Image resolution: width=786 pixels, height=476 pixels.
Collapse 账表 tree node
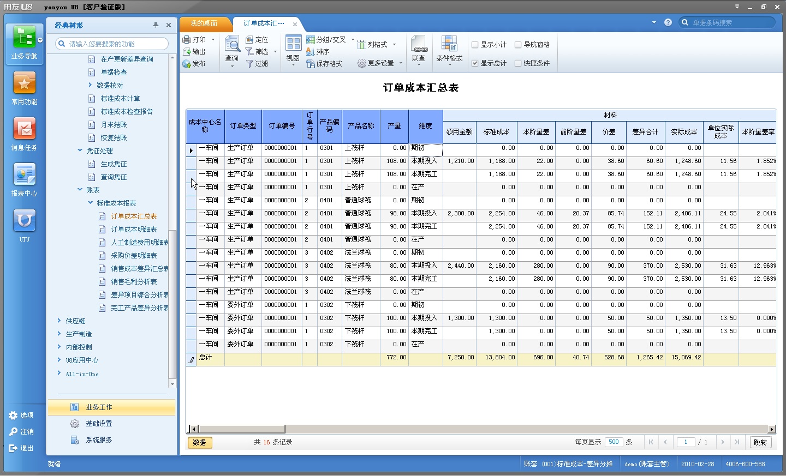pos(80,190)
